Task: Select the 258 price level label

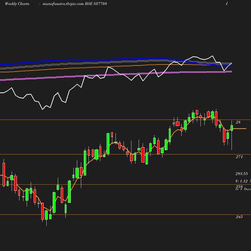Action: pos(239,187)
